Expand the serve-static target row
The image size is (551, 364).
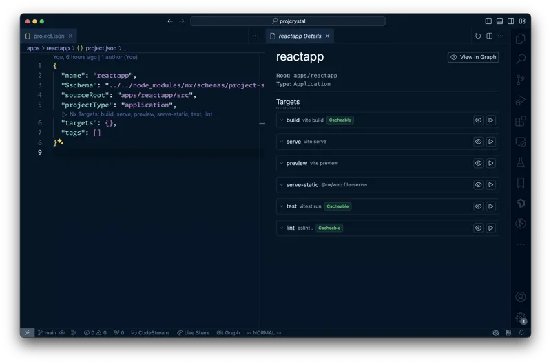coord(282,185)
